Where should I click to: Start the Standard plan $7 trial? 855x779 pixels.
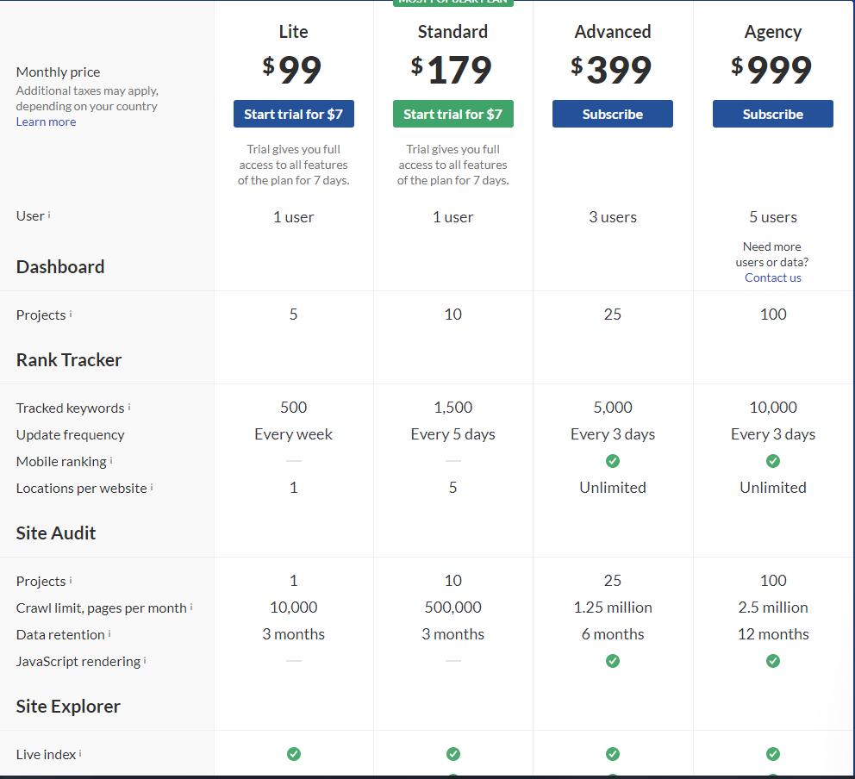[x=452, y=114]
